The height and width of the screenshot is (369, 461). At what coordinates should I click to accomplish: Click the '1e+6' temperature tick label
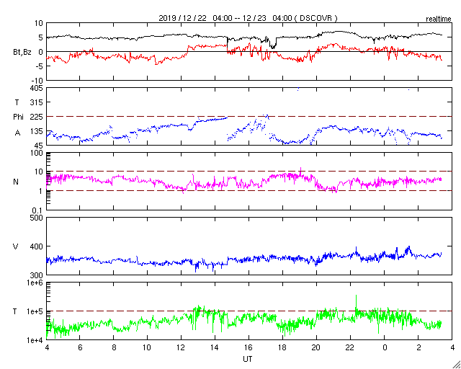coord(35,283)
